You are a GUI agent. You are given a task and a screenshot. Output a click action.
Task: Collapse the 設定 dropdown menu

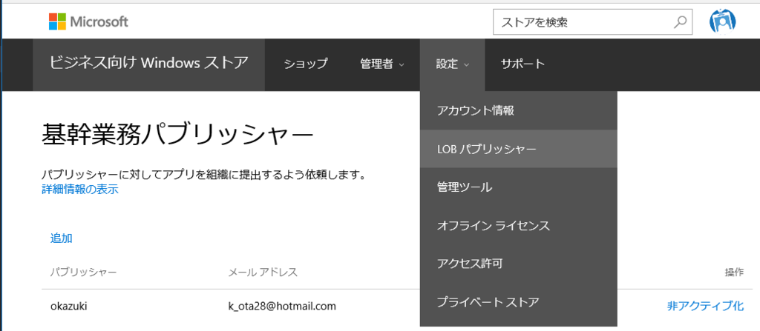tap(452, 64)
